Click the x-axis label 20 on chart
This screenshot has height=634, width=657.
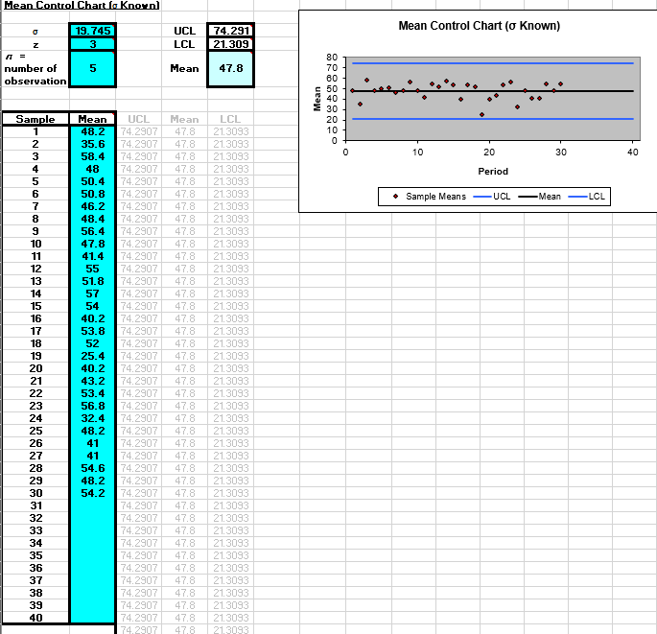click(x=489, y=153)
